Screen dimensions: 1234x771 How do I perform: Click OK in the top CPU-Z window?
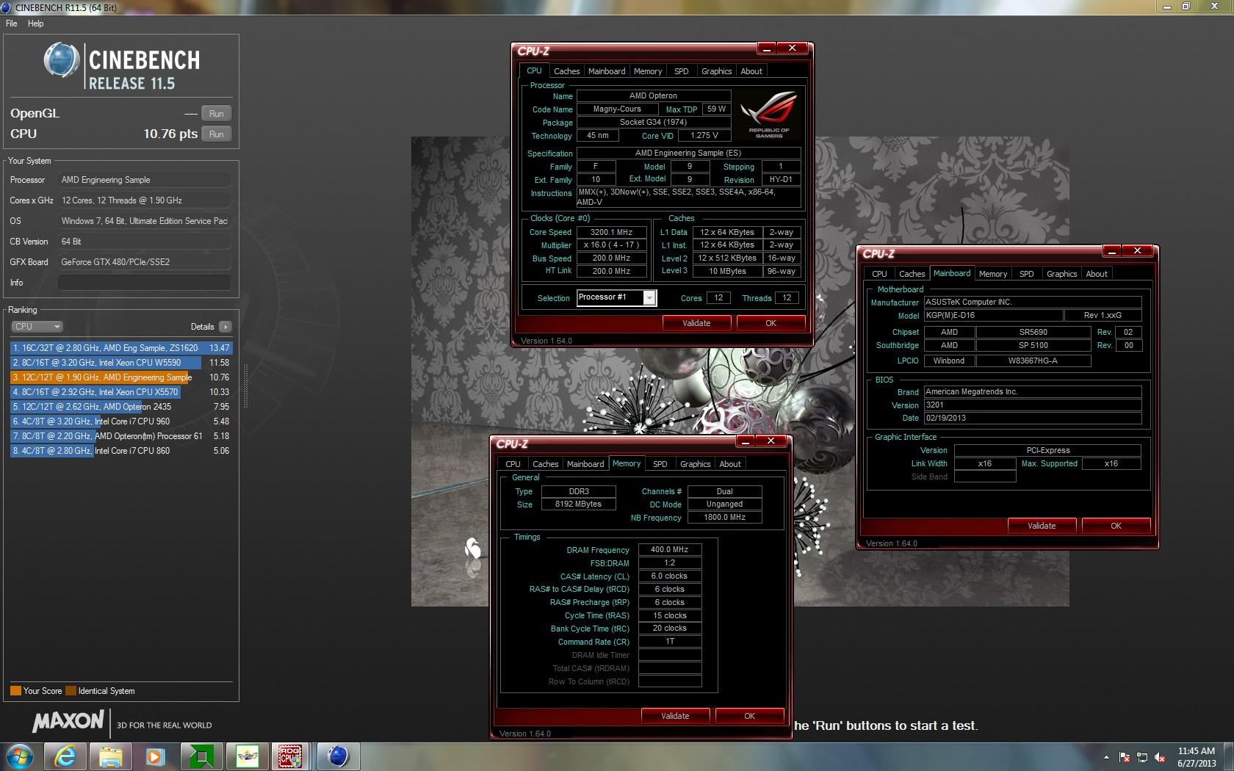click(x=771, y=323)
